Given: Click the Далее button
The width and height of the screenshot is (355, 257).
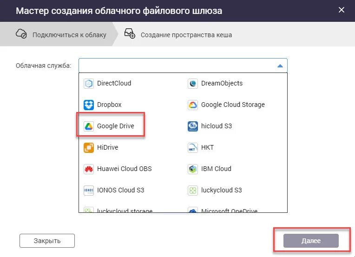Looking at the screenshot, I should click(311, 241).
